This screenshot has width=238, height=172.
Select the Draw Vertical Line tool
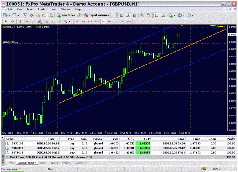pos(20,22)
